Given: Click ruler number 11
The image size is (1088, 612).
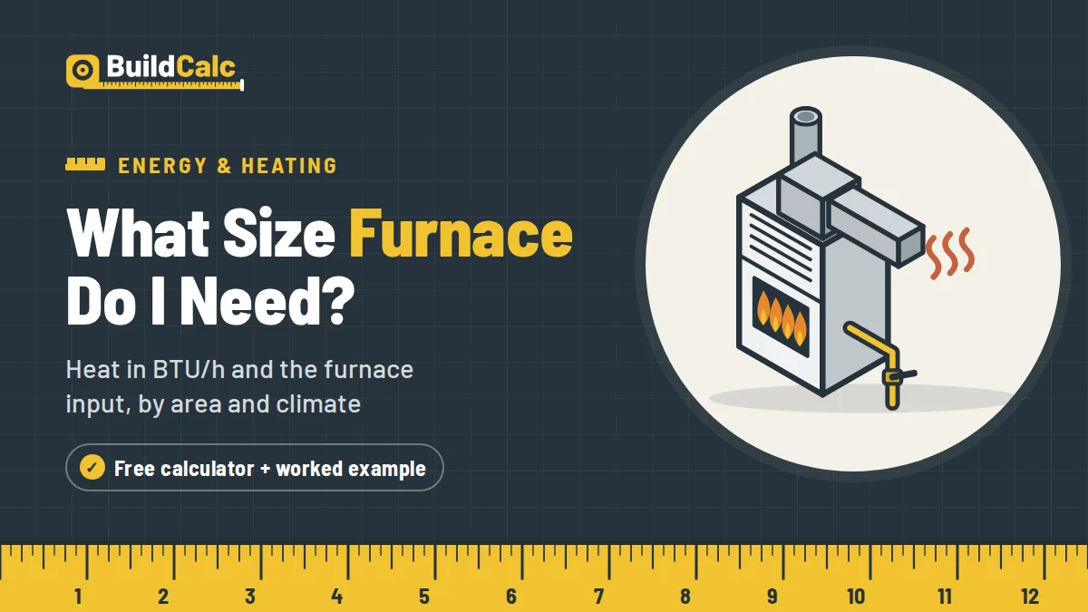Looking at the screenshot, I should 944,597.
